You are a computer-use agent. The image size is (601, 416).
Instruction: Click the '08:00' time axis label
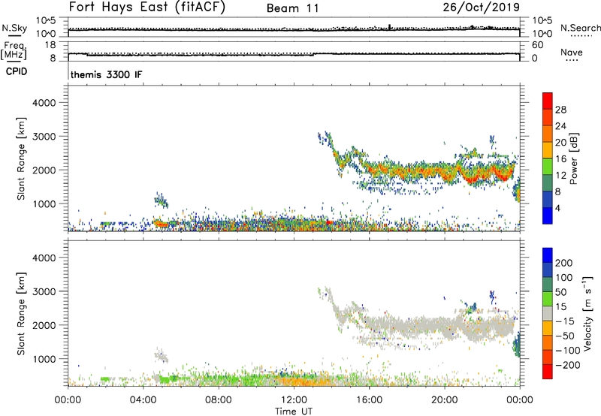click(219, 400)
